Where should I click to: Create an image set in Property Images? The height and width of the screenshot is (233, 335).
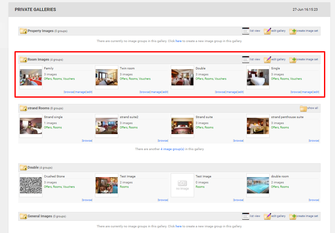(x=304, y=31)
